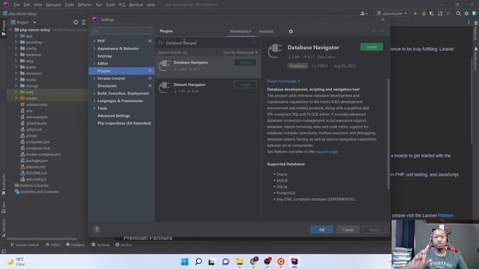Open IDE settings gear in main toolbar

point(466,13)
